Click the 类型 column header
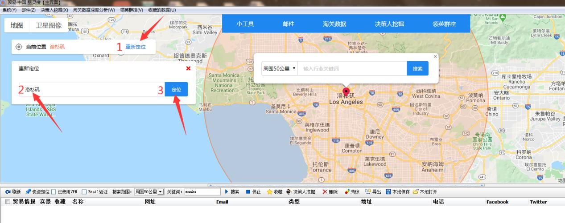This screenshot has width=565, height=223. 294,202
